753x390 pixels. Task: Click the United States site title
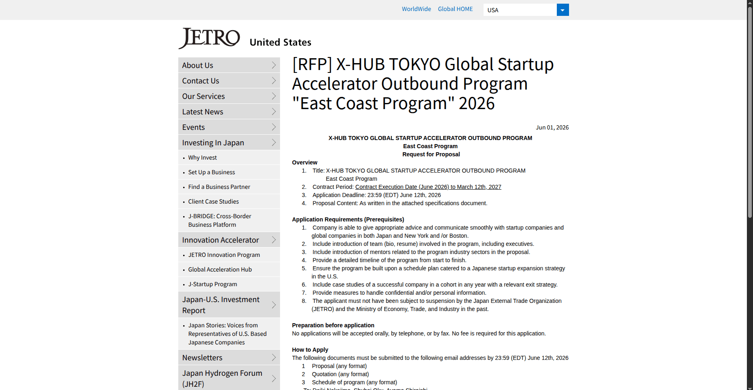(280, 42)
